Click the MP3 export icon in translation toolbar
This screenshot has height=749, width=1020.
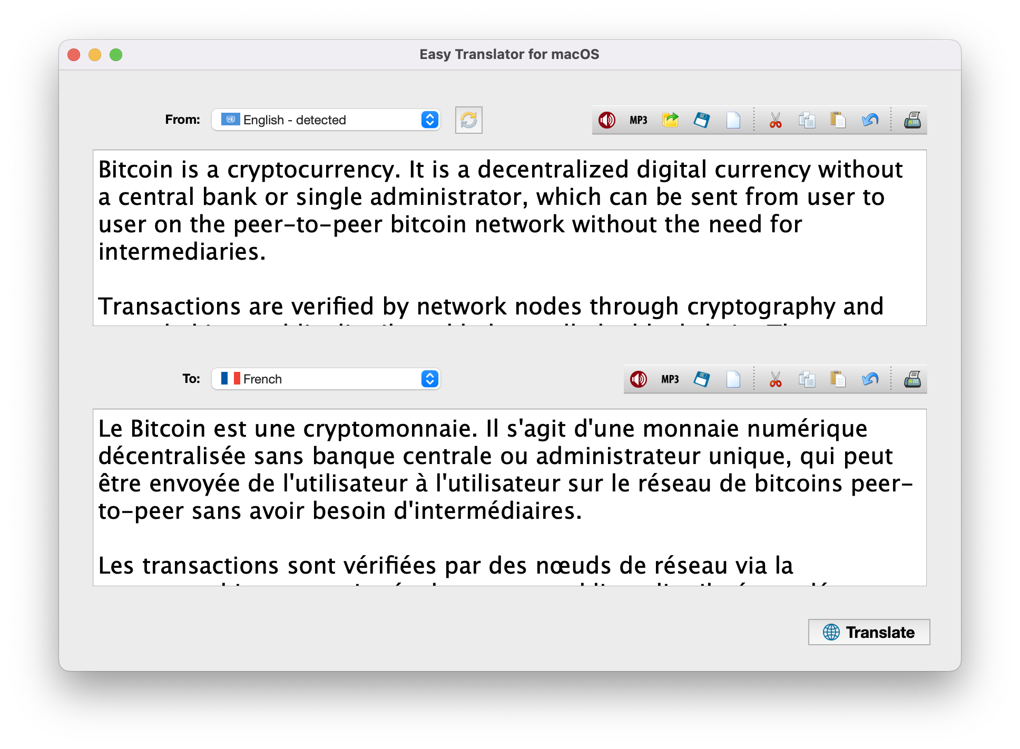[x=668, y=379]
